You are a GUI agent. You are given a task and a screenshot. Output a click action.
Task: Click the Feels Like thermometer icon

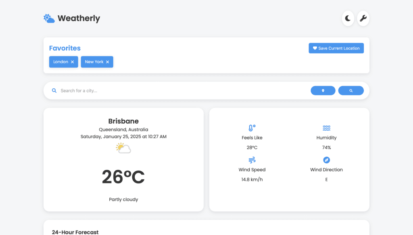[252, 128]
